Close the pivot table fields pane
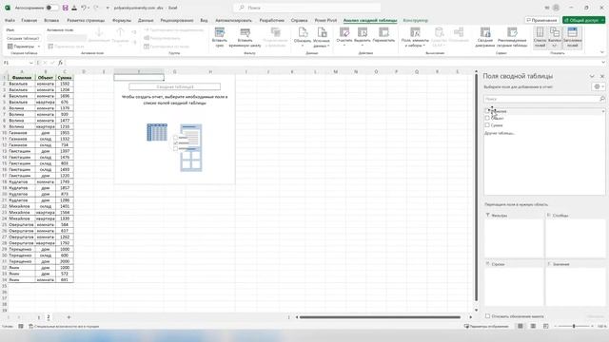 point(602,76)
